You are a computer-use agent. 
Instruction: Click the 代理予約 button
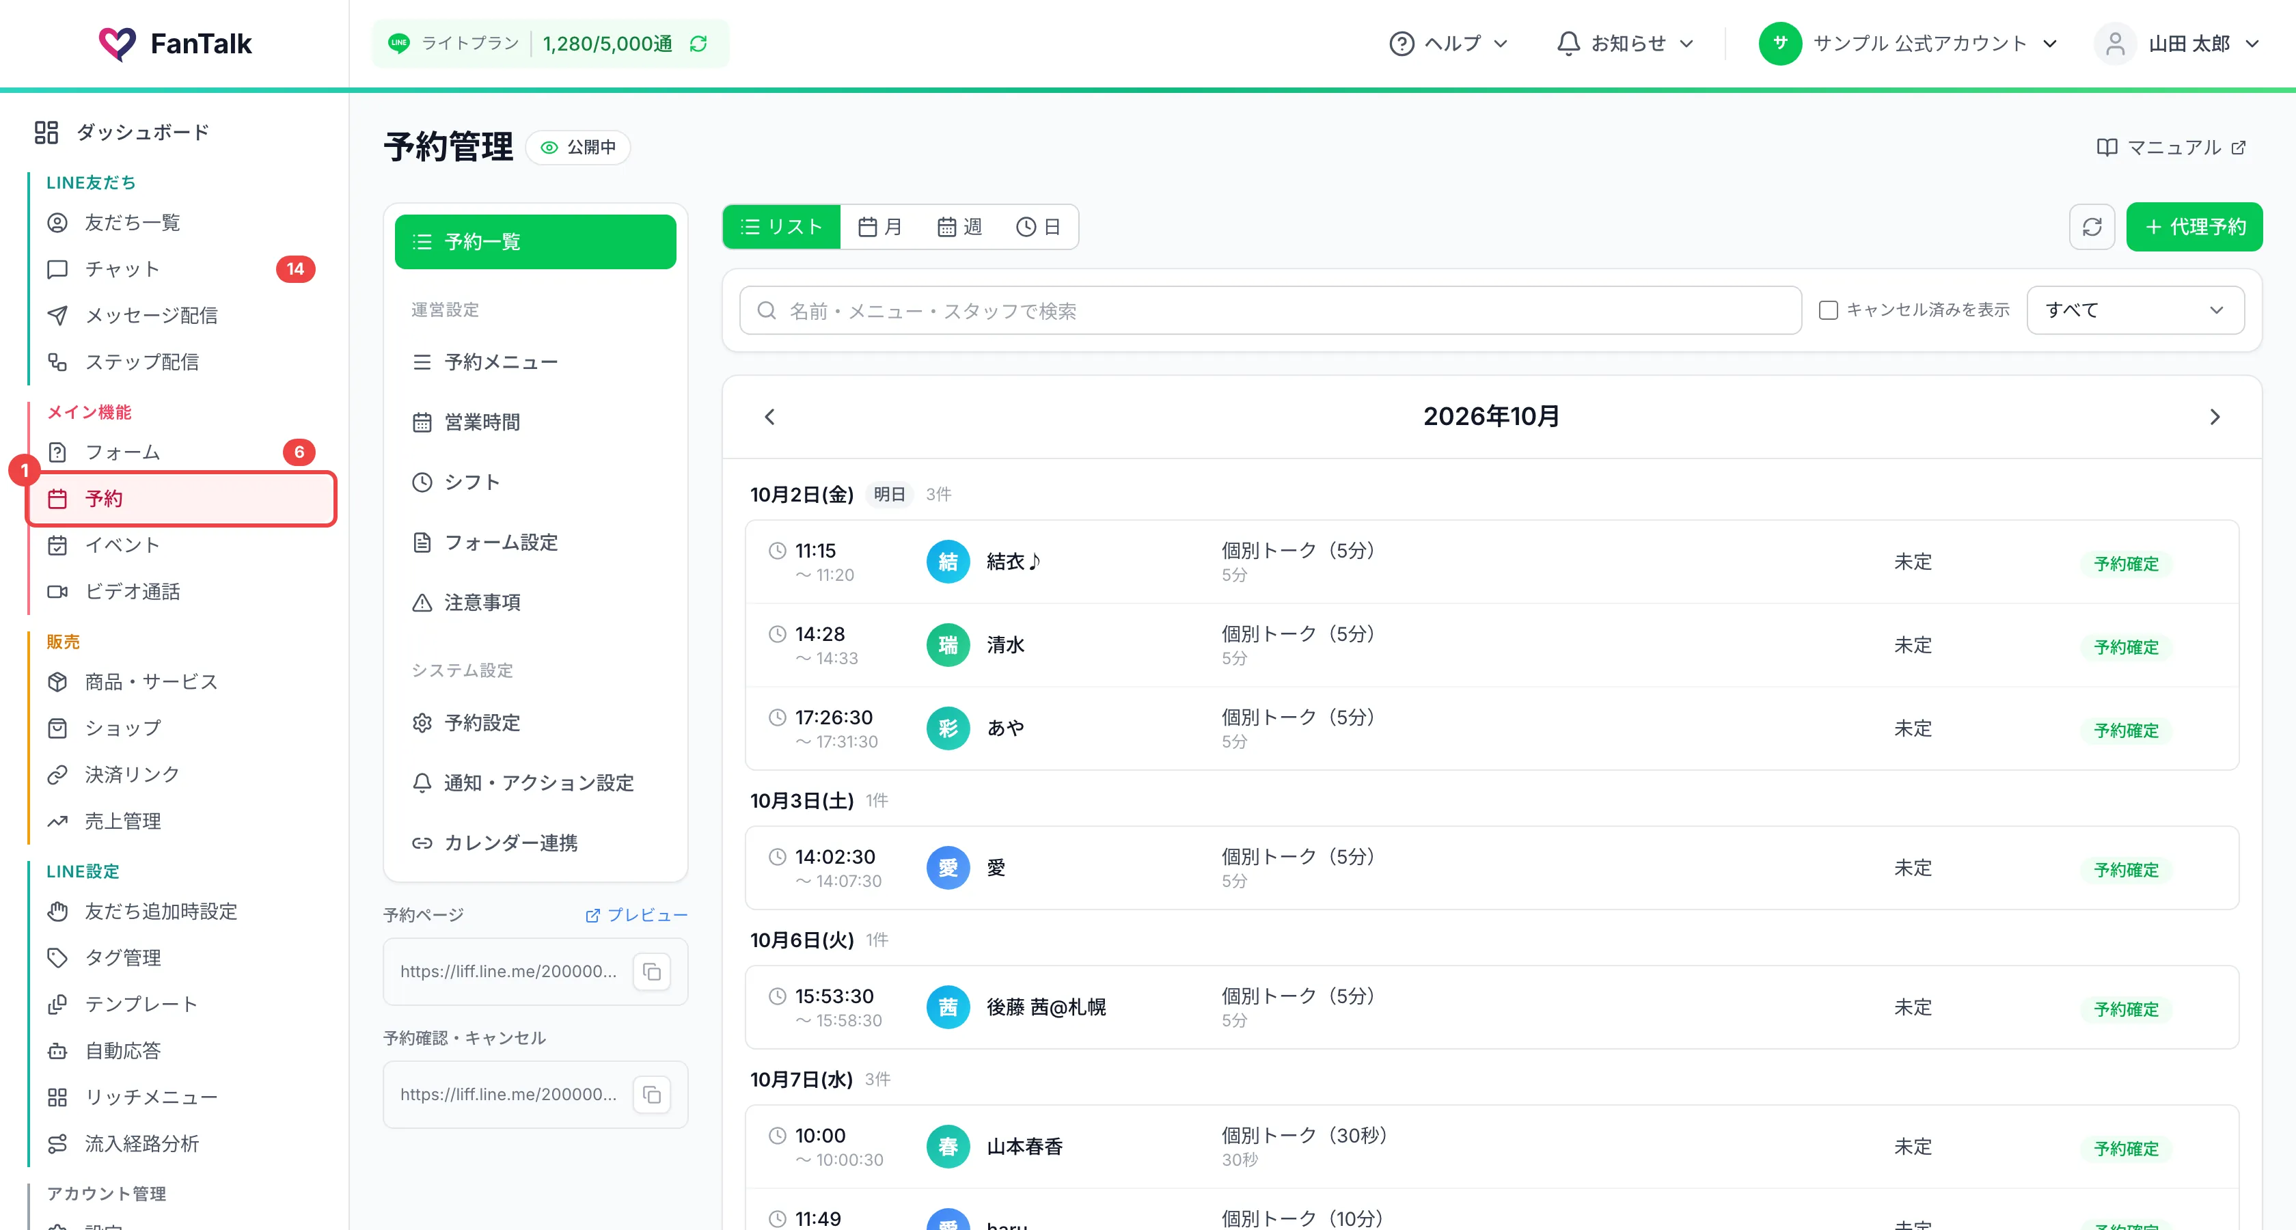click(x=2194, y=228)
